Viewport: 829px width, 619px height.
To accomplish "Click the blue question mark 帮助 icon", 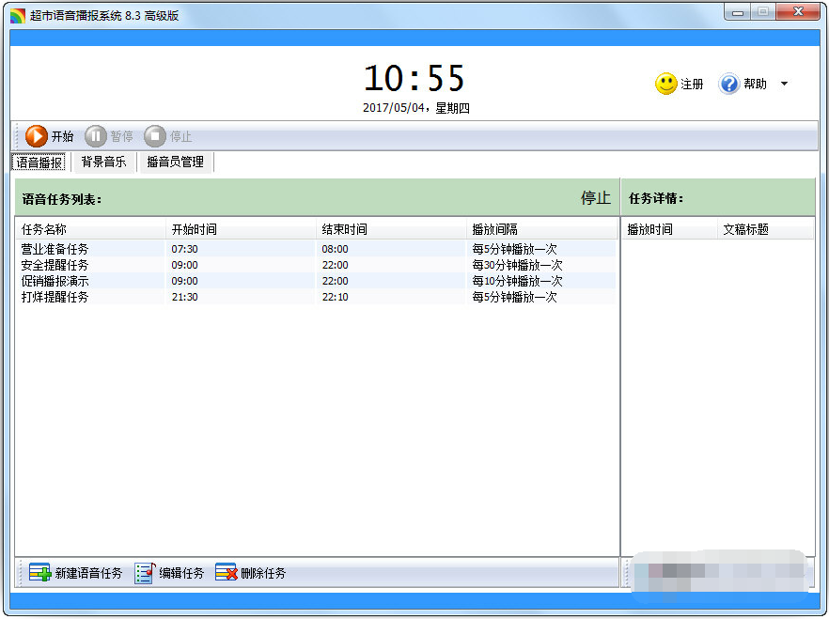I will tap(728, 84).
